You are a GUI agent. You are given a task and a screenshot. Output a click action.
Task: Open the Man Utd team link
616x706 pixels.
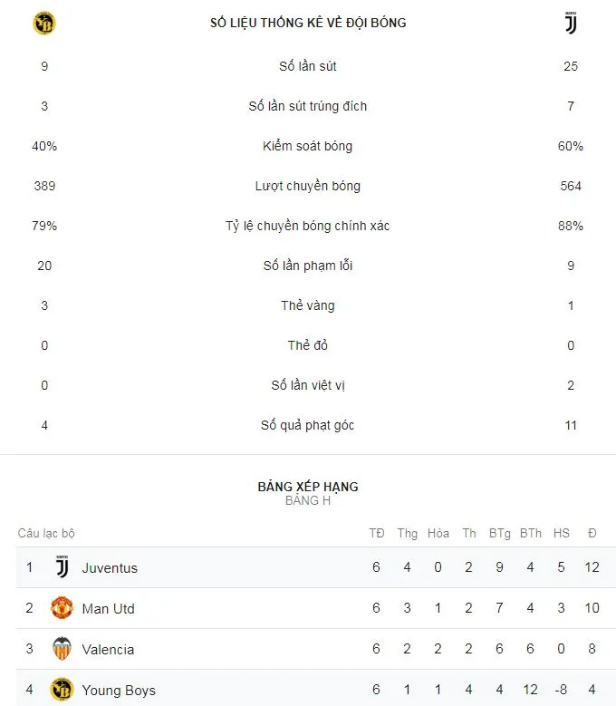[x=108, y=608]
